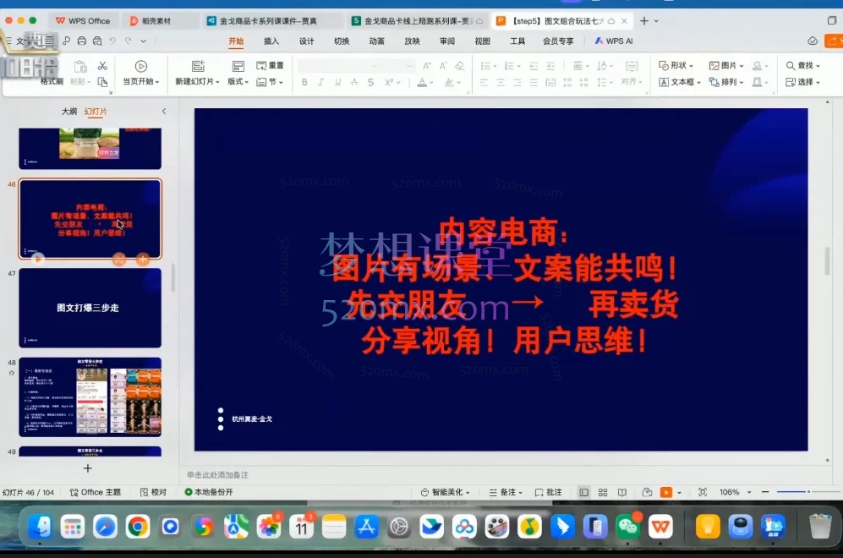This screenshot has width=843, height=558.
Task: Open the WeChat icon in the Dock
Action: (x=627, y=527)
